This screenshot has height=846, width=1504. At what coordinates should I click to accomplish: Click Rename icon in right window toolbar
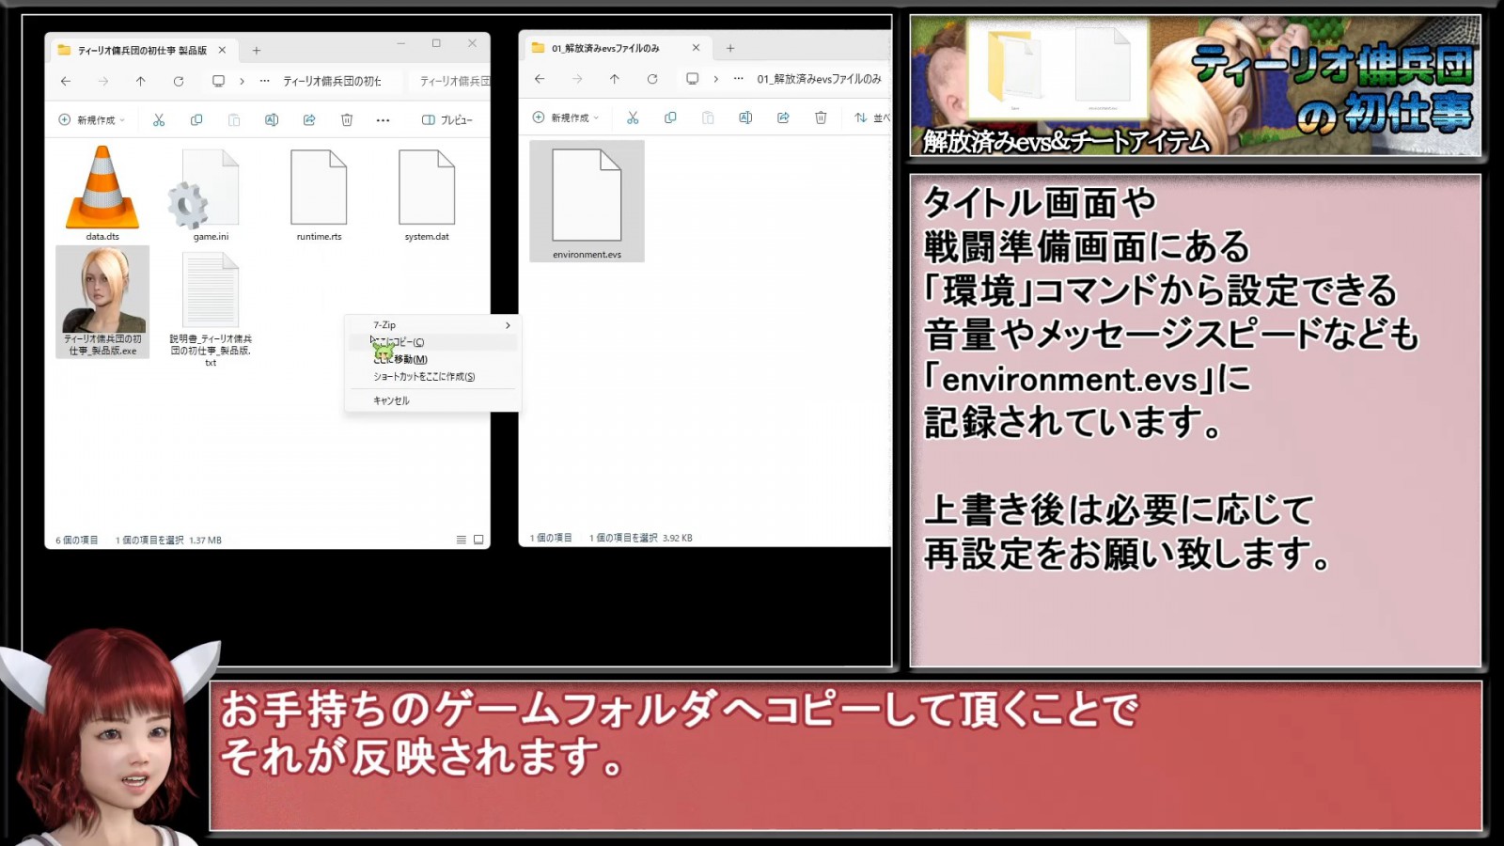point(745,117)
